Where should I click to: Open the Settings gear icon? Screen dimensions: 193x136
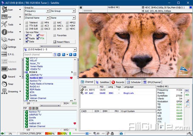[4, 47]
